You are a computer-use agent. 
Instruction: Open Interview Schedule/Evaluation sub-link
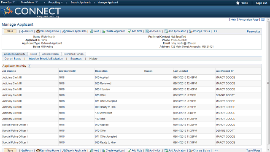(x=46, y=59)
